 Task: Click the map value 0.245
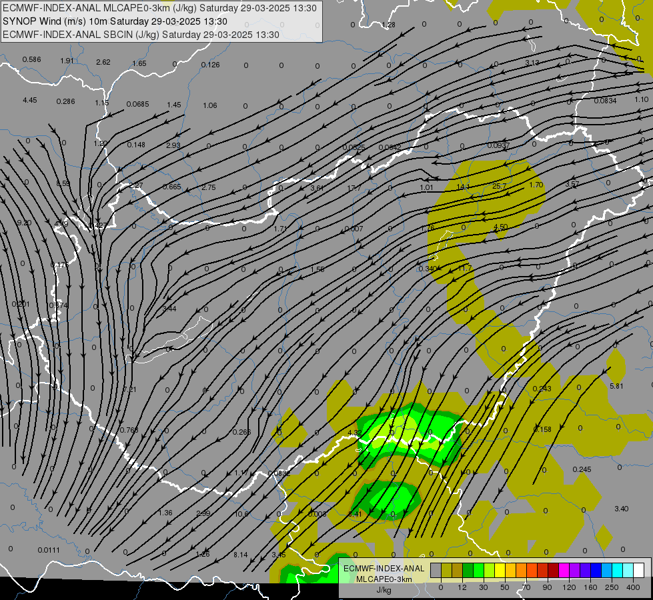pyautogui.click(x=582, y=469)
